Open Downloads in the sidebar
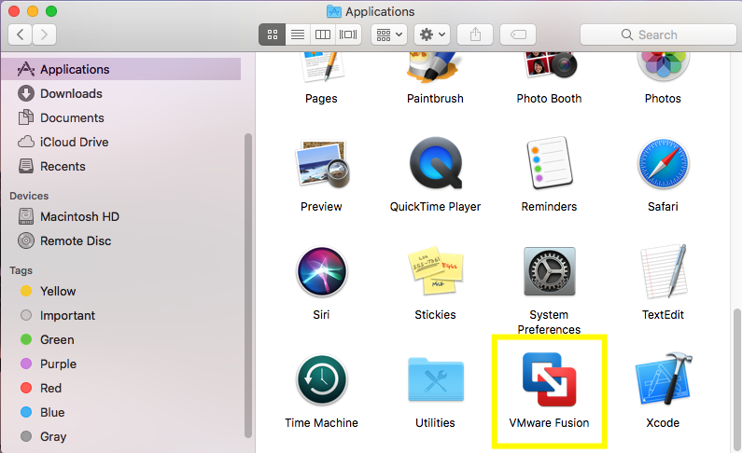This screenshot has width=742, height=453. point(121,93)
